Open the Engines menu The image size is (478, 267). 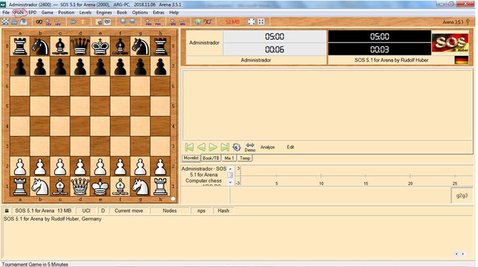click(104, 12)
